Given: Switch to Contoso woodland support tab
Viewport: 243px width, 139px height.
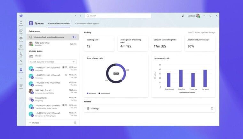Looking at the screenshot, I should point(87,24).
